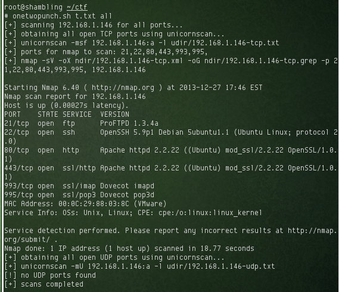Click the 'Nmap scan report for' line
Viewport: 339px width, 292px height.
pos(75,97)
